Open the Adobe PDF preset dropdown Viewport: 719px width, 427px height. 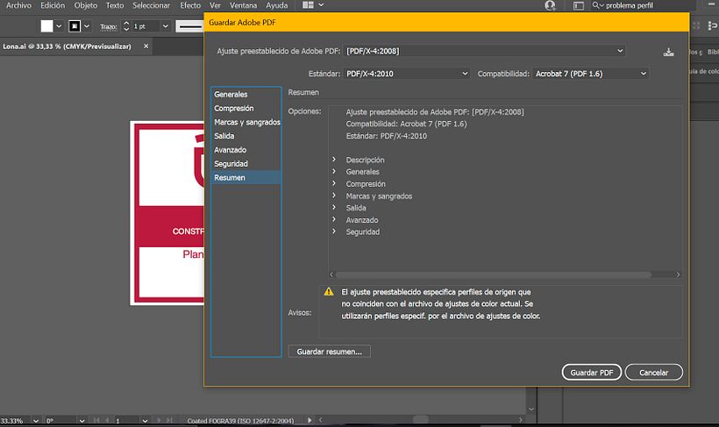(484, 51)
